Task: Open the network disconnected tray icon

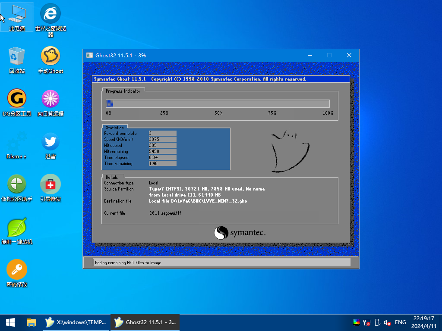Action: tap(367, 322)
